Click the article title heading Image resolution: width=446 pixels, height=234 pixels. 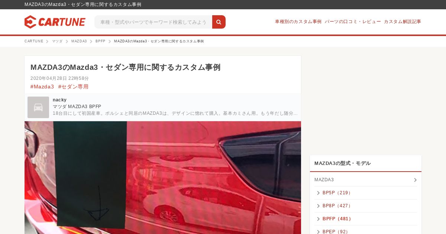click(125, 67)
